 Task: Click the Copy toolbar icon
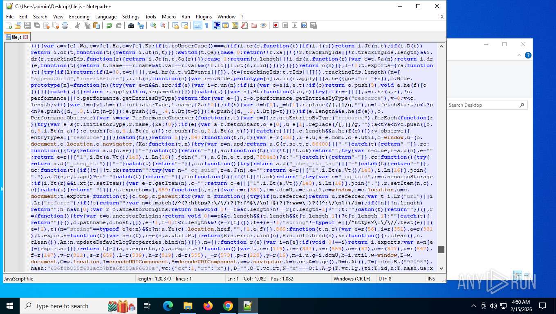87,25
